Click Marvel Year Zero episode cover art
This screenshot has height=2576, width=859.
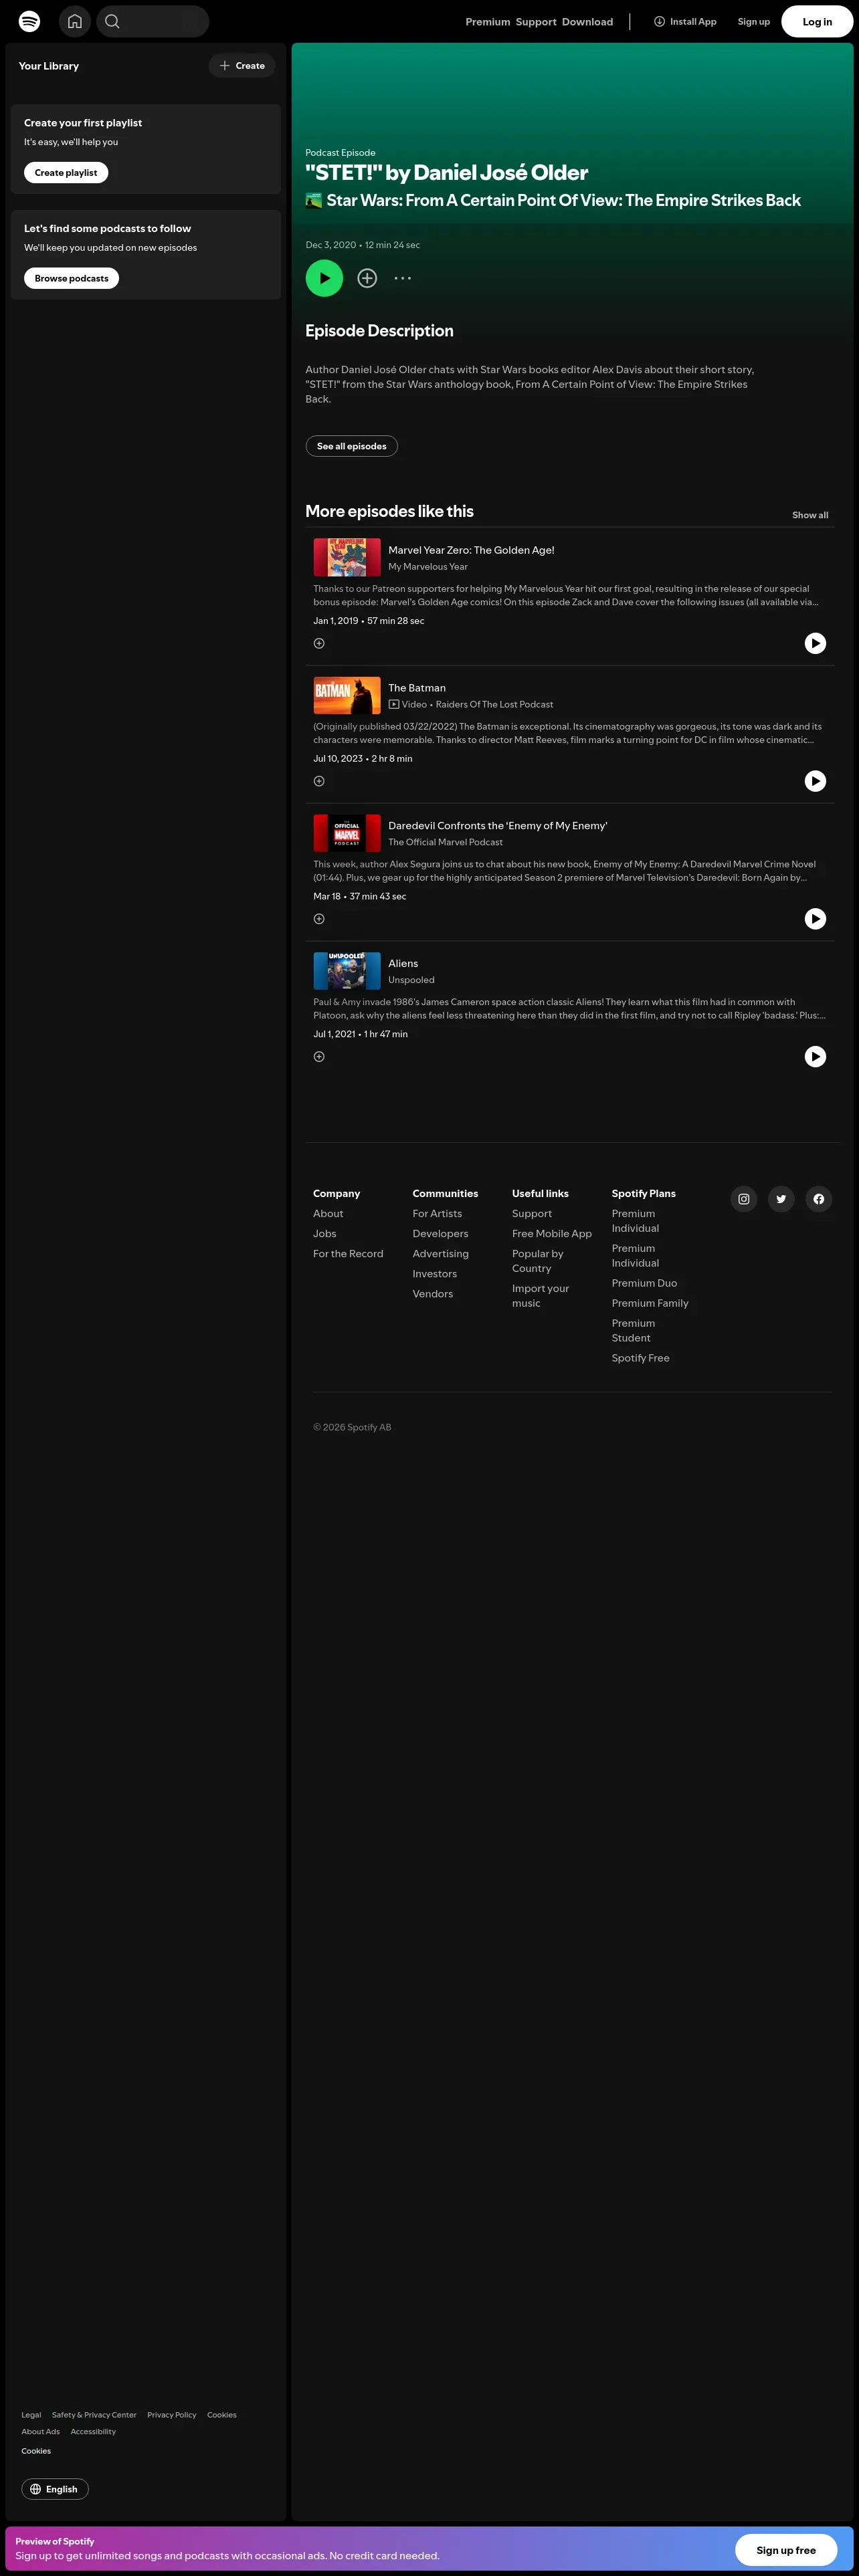[x=347, y=557]
